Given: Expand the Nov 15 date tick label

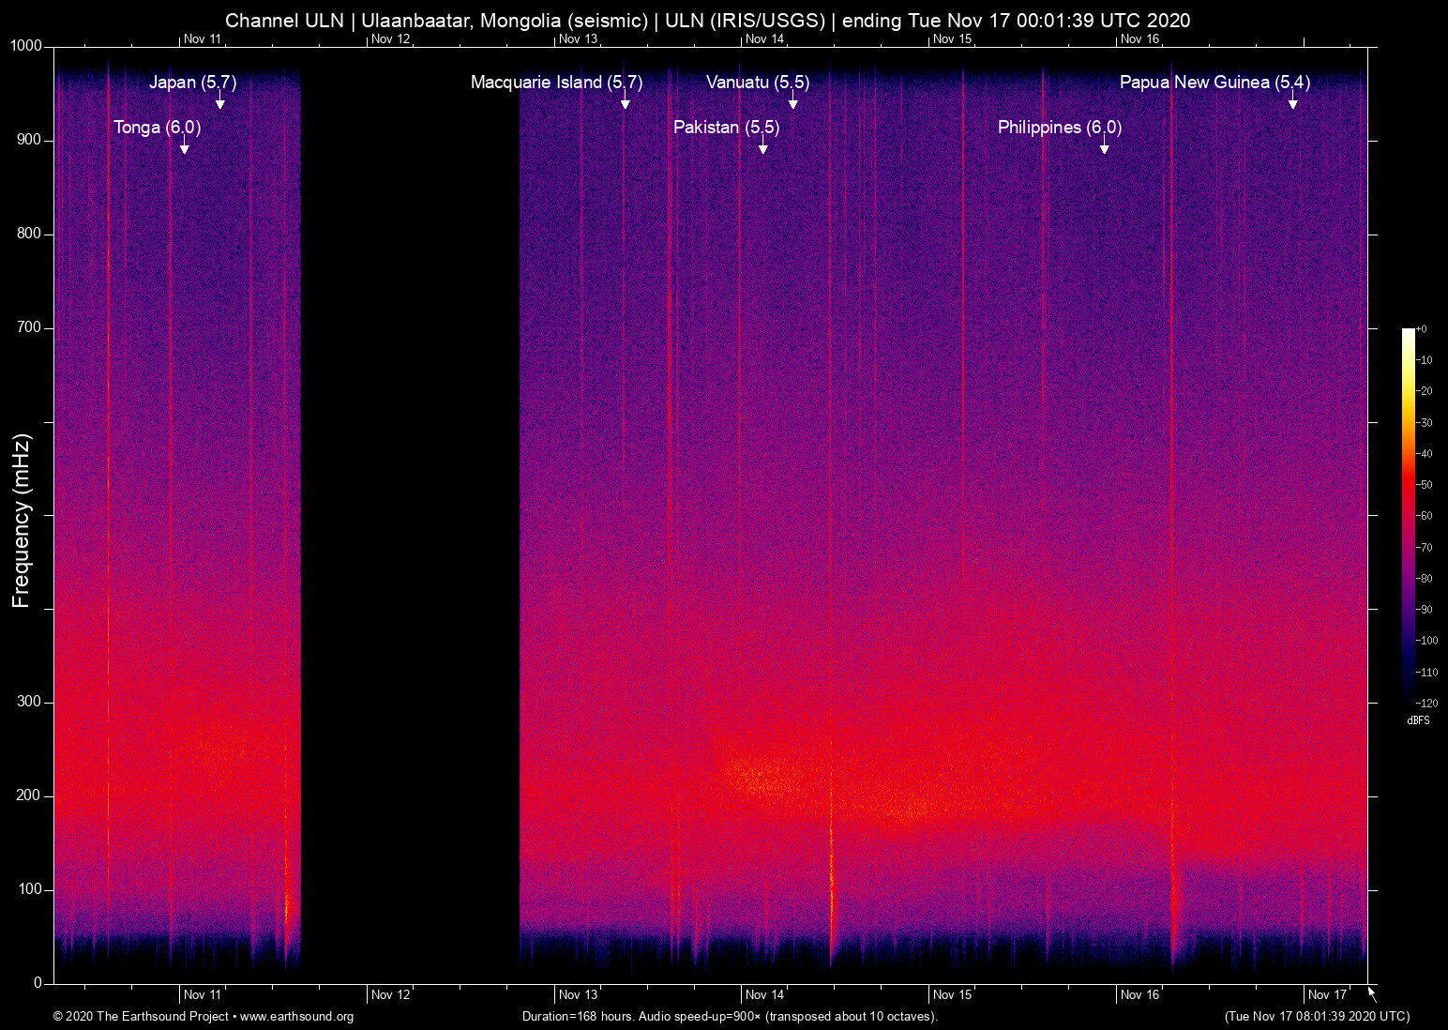Looking at the screenshot, I should pos(951,995).
